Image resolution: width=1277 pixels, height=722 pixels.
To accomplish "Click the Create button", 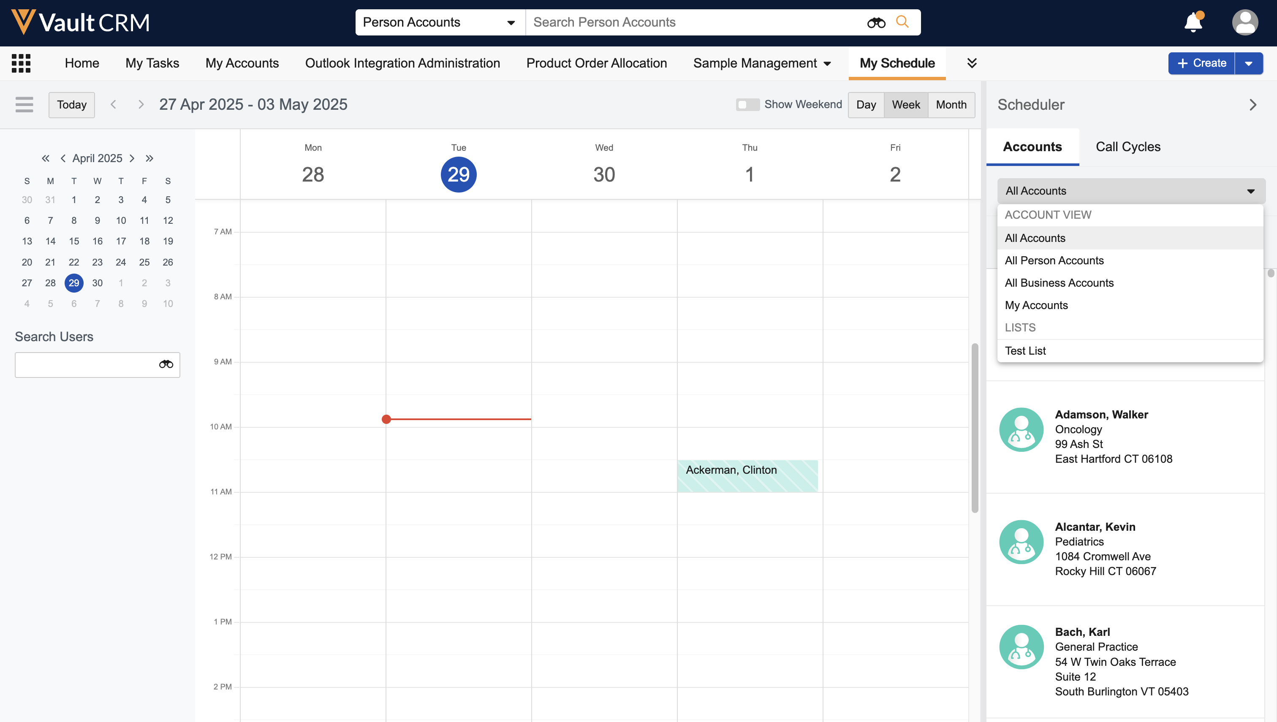I will [x=1201, y=63].
